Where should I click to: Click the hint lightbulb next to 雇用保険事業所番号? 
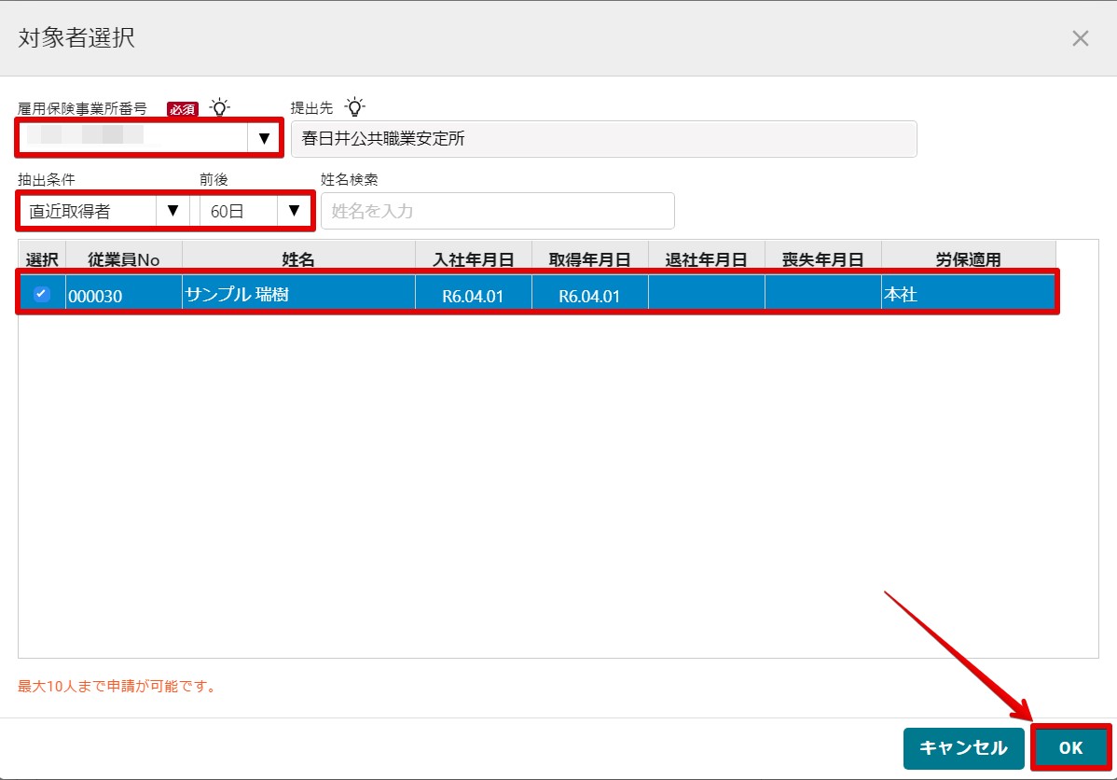[220, 107]
